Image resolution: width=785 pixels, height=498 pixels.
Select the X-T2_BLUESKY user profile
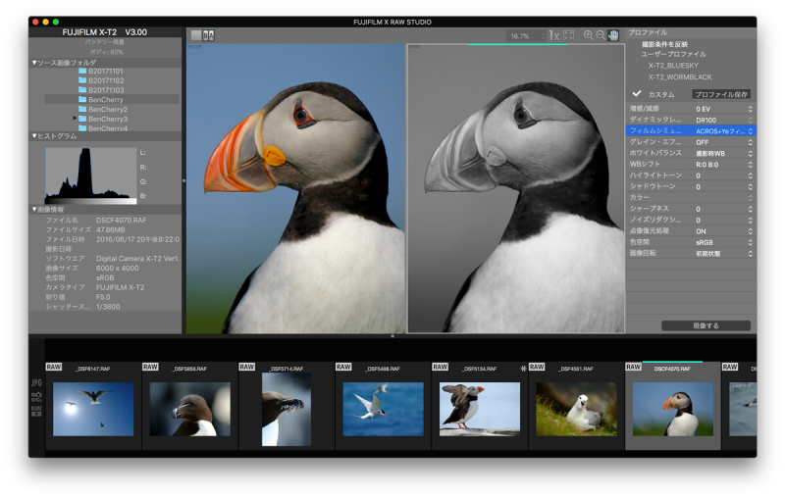tap(675, 66)
